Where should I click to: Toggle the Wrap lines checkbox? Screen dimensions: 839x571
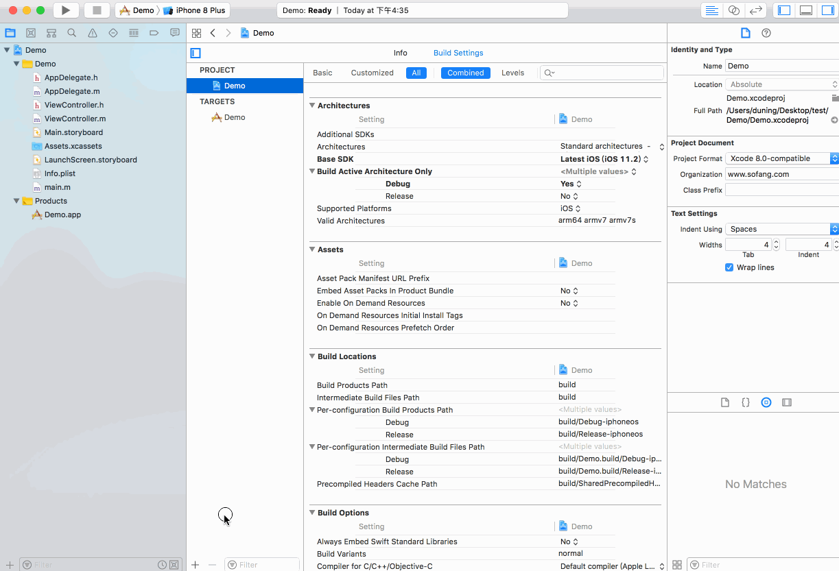pyautogui.click(x=729, y=267)
